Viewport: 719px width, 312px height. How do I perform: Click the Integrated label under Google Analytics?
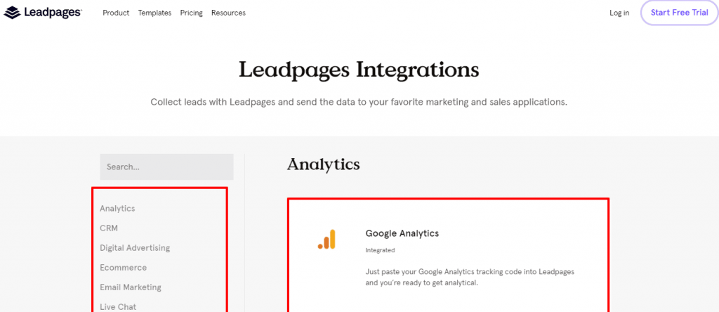pyautogui.click(x=380, y=250)
